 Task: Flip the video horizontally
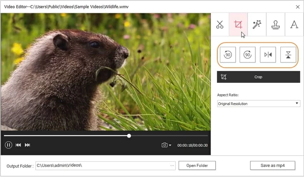click(x=268, y=55)
